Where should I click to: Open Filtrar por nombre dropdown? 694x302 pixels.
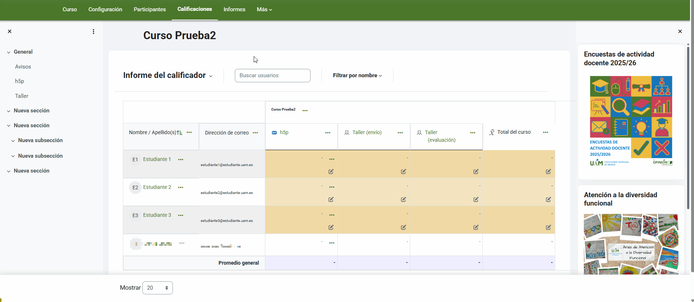pos(357,75)
